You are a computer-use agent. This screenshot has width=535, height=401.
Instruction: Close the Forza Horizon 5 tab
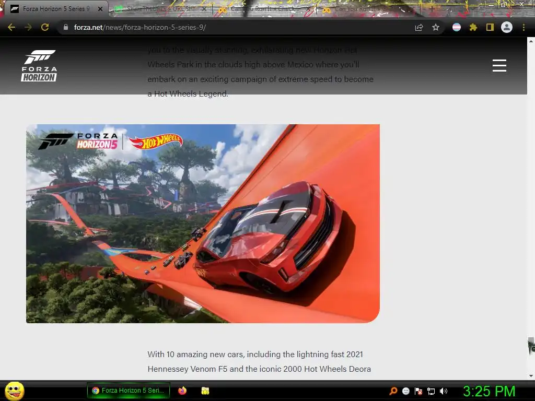tap(100, 9)
